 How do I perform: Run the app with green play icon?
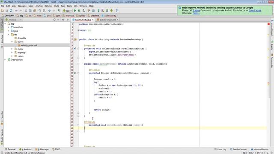point(75,11)
